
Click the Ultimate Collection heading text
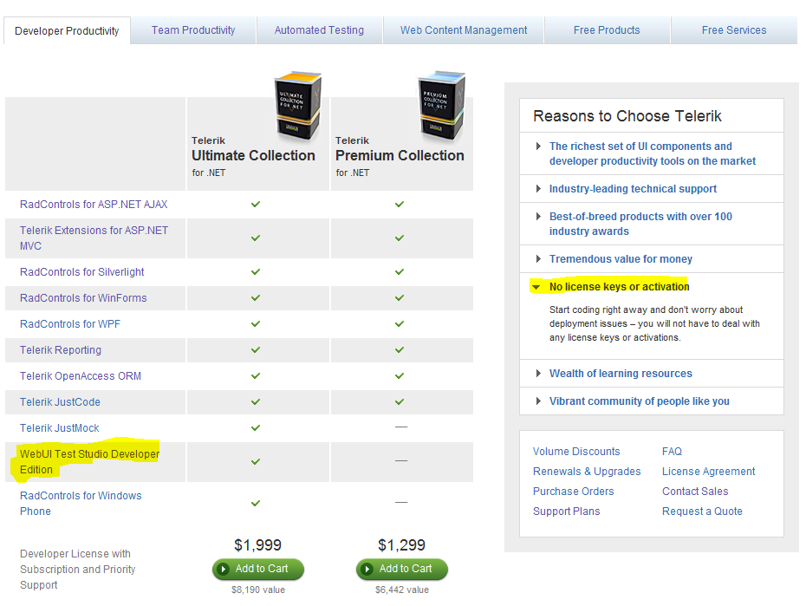pyautogui.click(x=253, y=156)
